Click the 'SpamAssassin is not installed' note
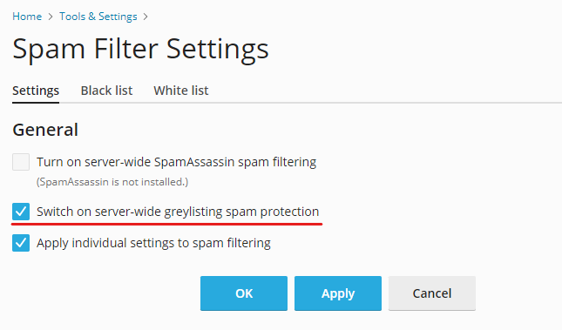562x330 pixels. point(112,182)
